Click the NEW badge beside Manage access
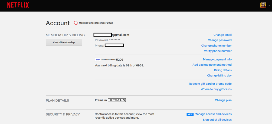Screen dimensions: 272x124 (x=190, y=114)
